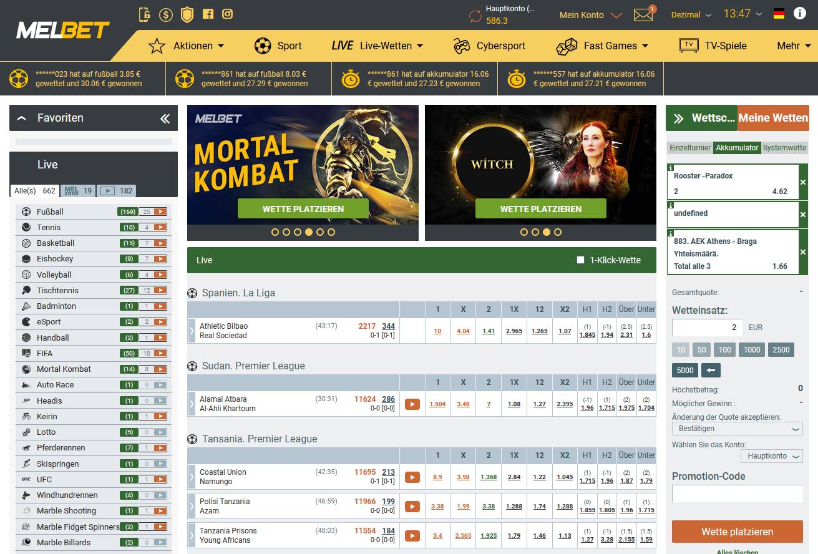Open Hauptkonto account selector dropdown

tap(771, 456)
